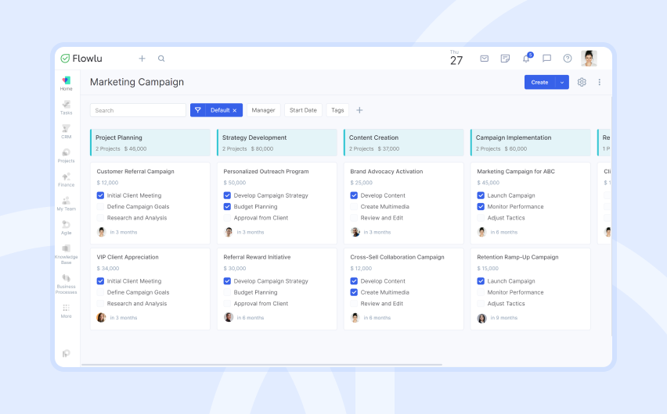Open Agile in the sidebar
This screenshot has width=667, height=414.
point(66,227)
